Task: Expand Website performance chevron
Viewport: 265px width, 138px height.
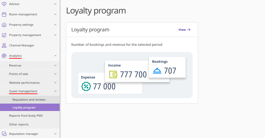Action: 56,83
